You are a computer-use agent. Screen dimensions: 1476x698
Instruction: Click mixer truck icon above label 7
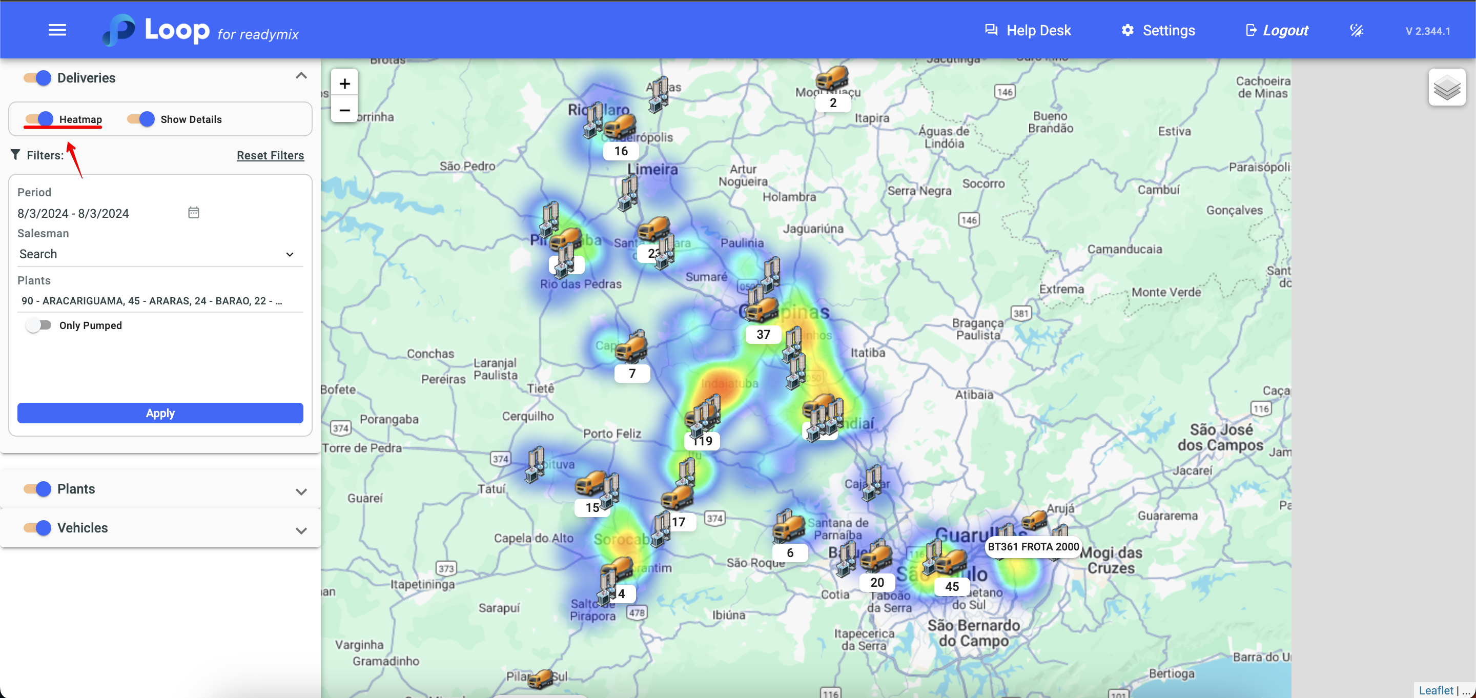[x=631, y=347]
